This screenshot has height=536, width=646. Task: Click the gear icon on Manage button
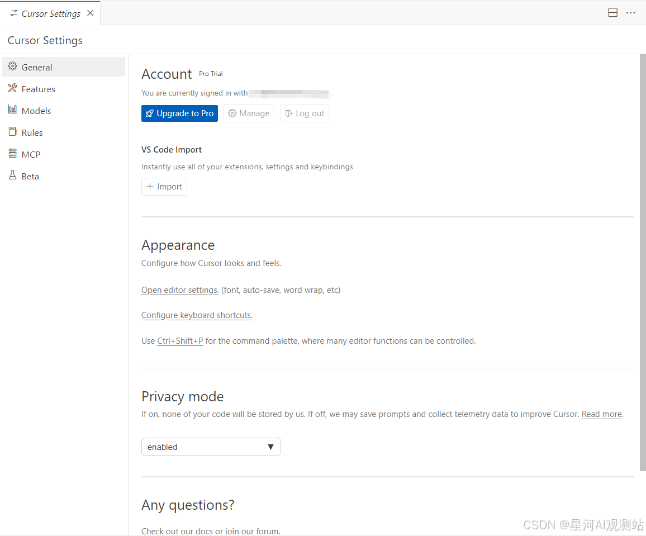click(232, 113)
